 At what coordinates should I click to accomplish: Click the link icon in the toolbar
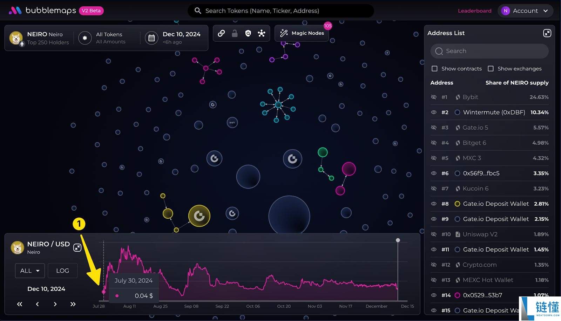coord(221,33)
